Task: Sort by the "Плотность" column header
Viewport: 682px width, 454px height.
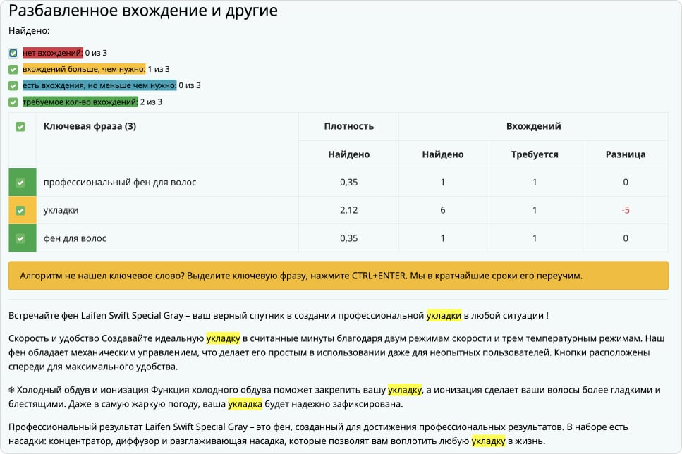Action: [x=350, y=126]
